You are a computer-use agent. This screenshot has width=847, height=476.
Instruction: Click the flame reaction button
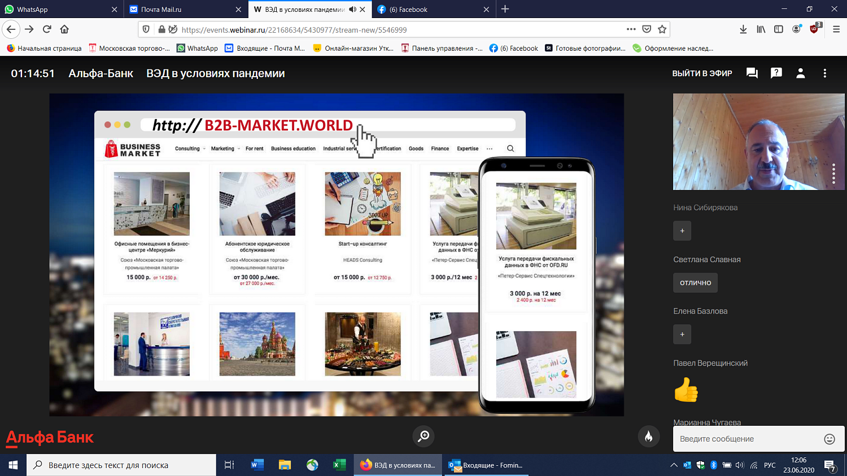click(649, 437)
